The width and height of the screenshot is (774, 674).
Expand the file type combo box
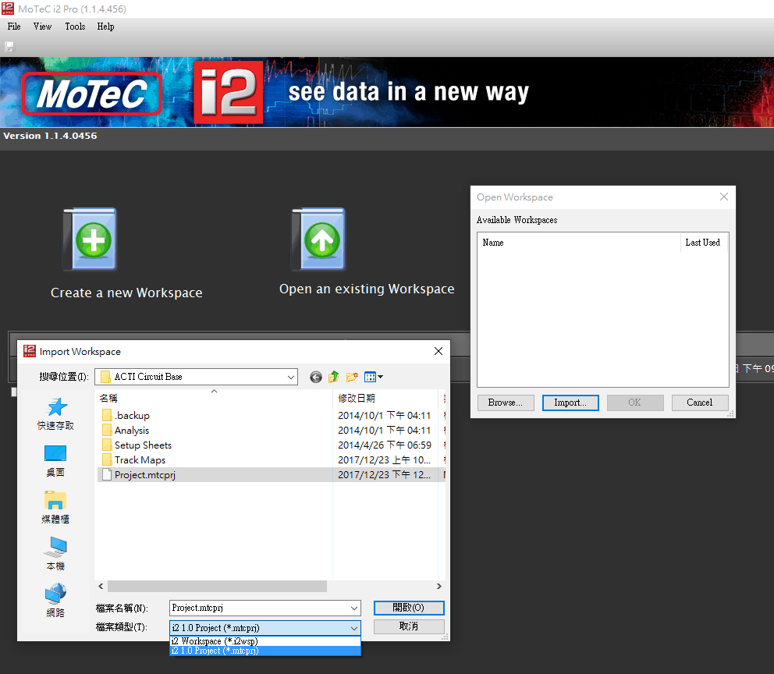point(354,626)
